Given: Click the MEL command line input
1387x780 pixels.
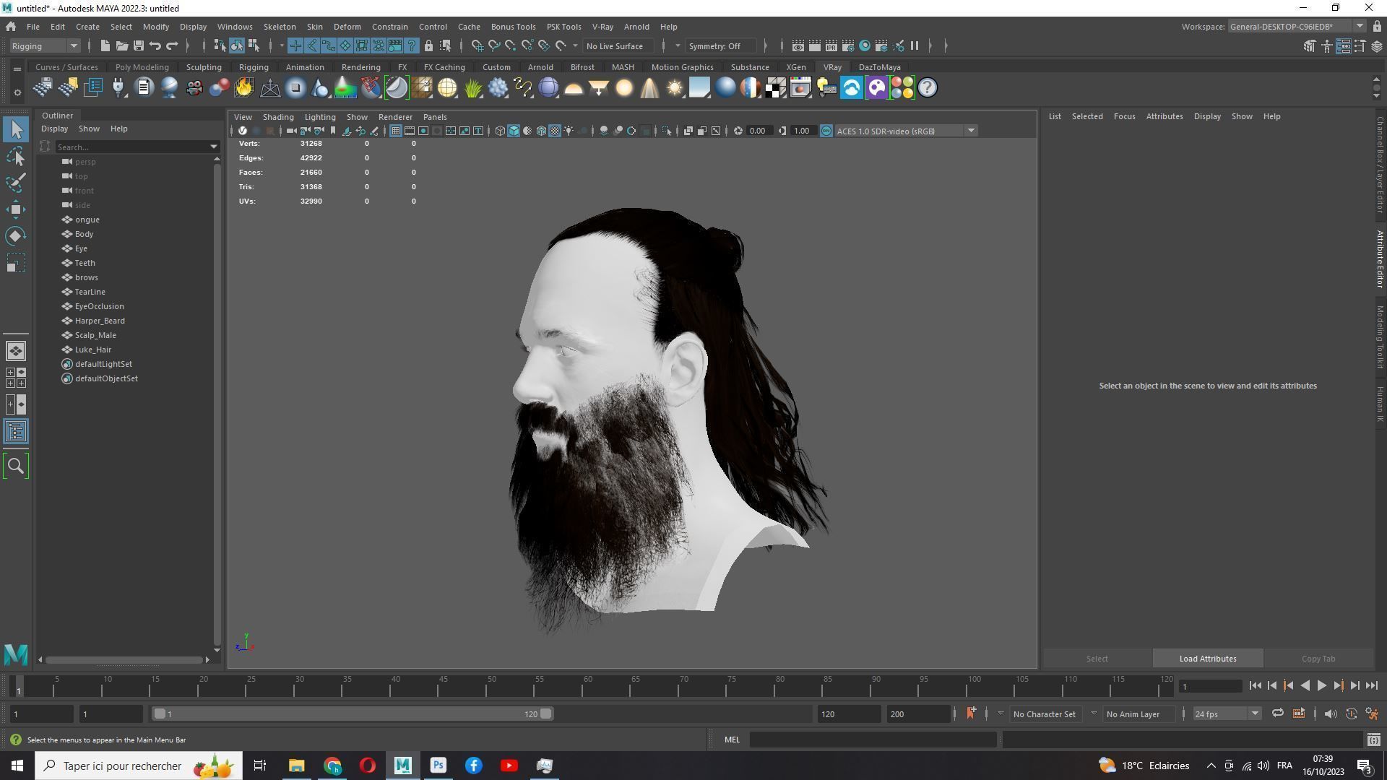Looking at the screenshot, I should point(873,740).
